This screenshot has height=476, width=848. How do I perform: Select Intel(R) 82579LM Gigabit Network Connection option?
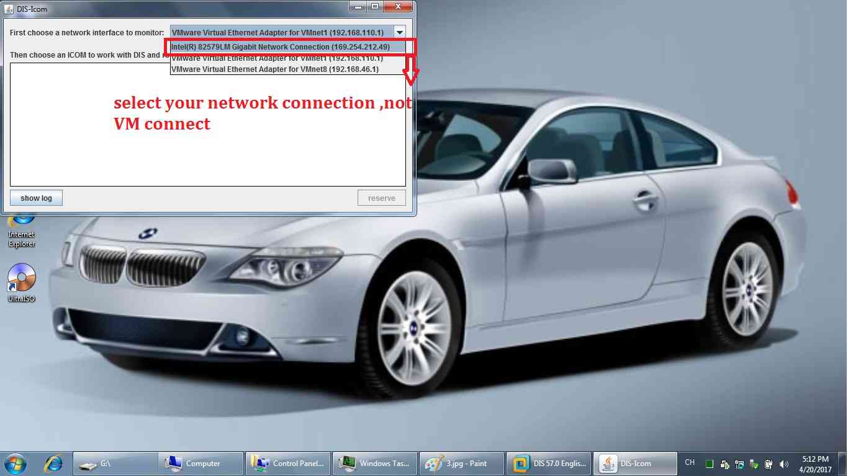pyautogui.click(x=288, y=47)
